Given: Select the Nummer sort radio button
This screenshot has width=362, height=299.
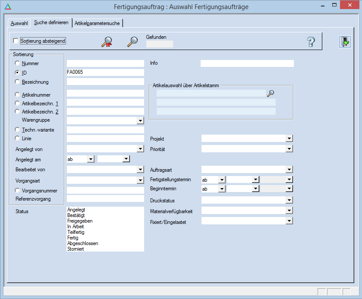Looking at the screenshot, I should coord(17,63).
